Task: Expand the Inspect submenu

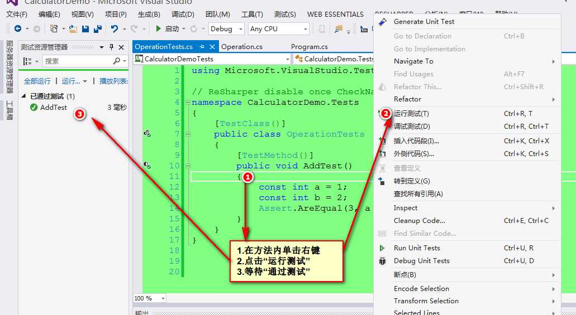Action: tap(467, 208)
